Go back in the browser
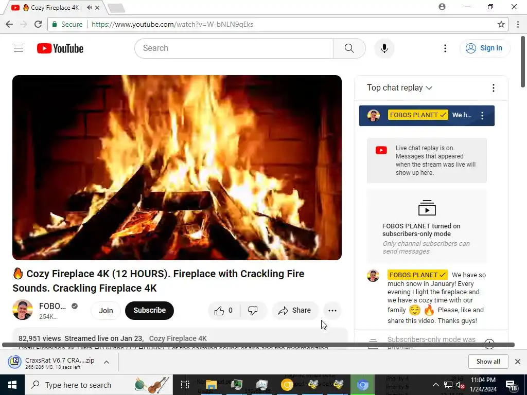527x395 pixels. [x=9, y=24]
